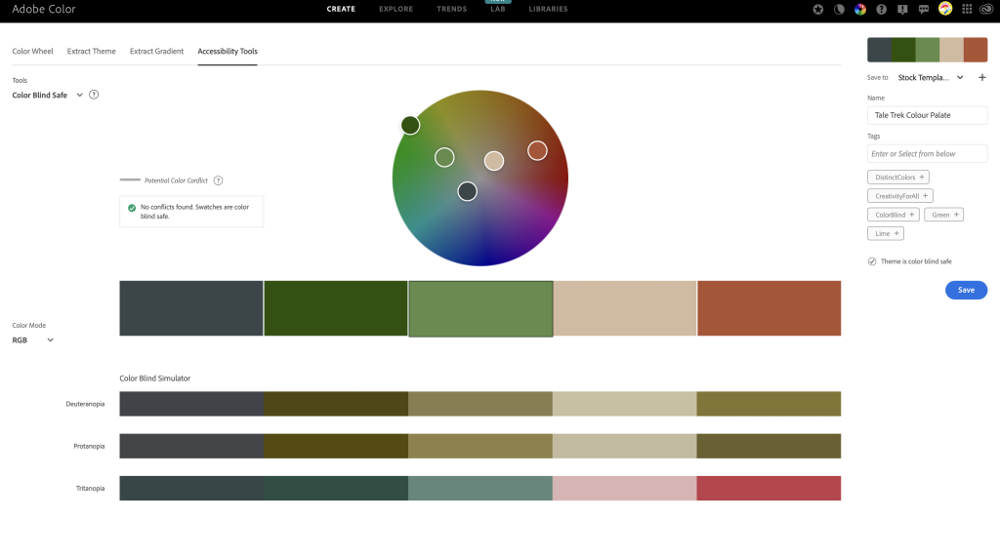Expand the Save to library dropdown
This screenshot has height=558, width=1000.
[960, 77]
